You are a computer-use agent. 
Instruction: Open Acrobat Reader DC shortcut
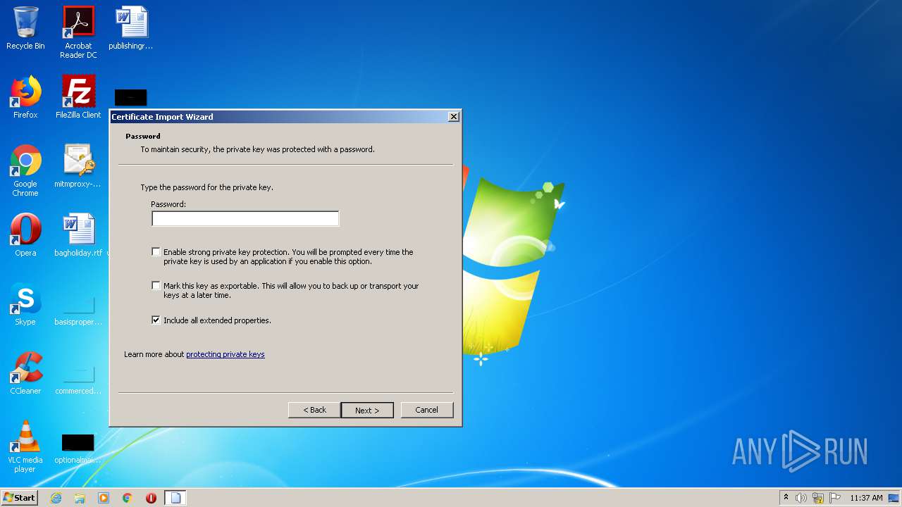pos(78,32)
